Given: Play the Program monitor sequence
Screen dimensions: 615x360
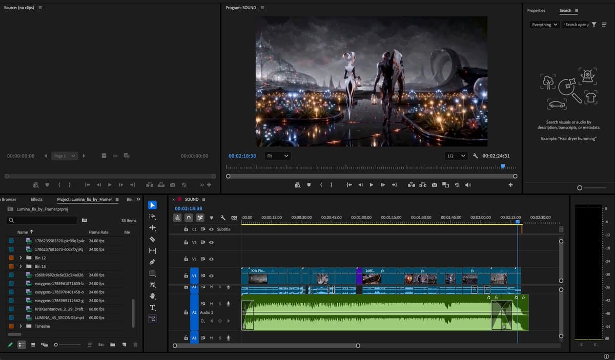Looking at the screenshot, I should (x=372, y=185).
